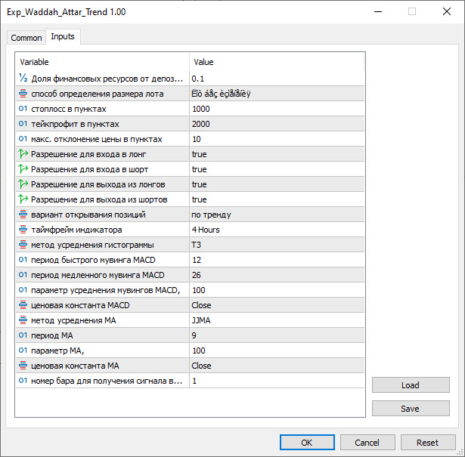Click the icon beside 'ценовая константа MACD'
The image size is (465, 457).
23,305
